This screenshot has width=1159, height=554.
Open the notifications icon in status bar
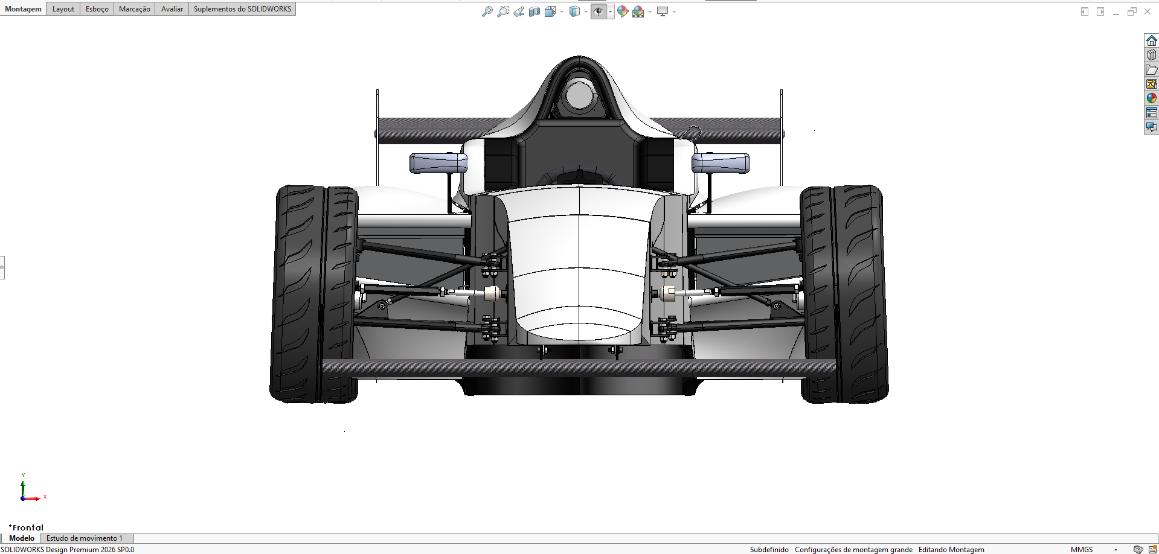1152,550
